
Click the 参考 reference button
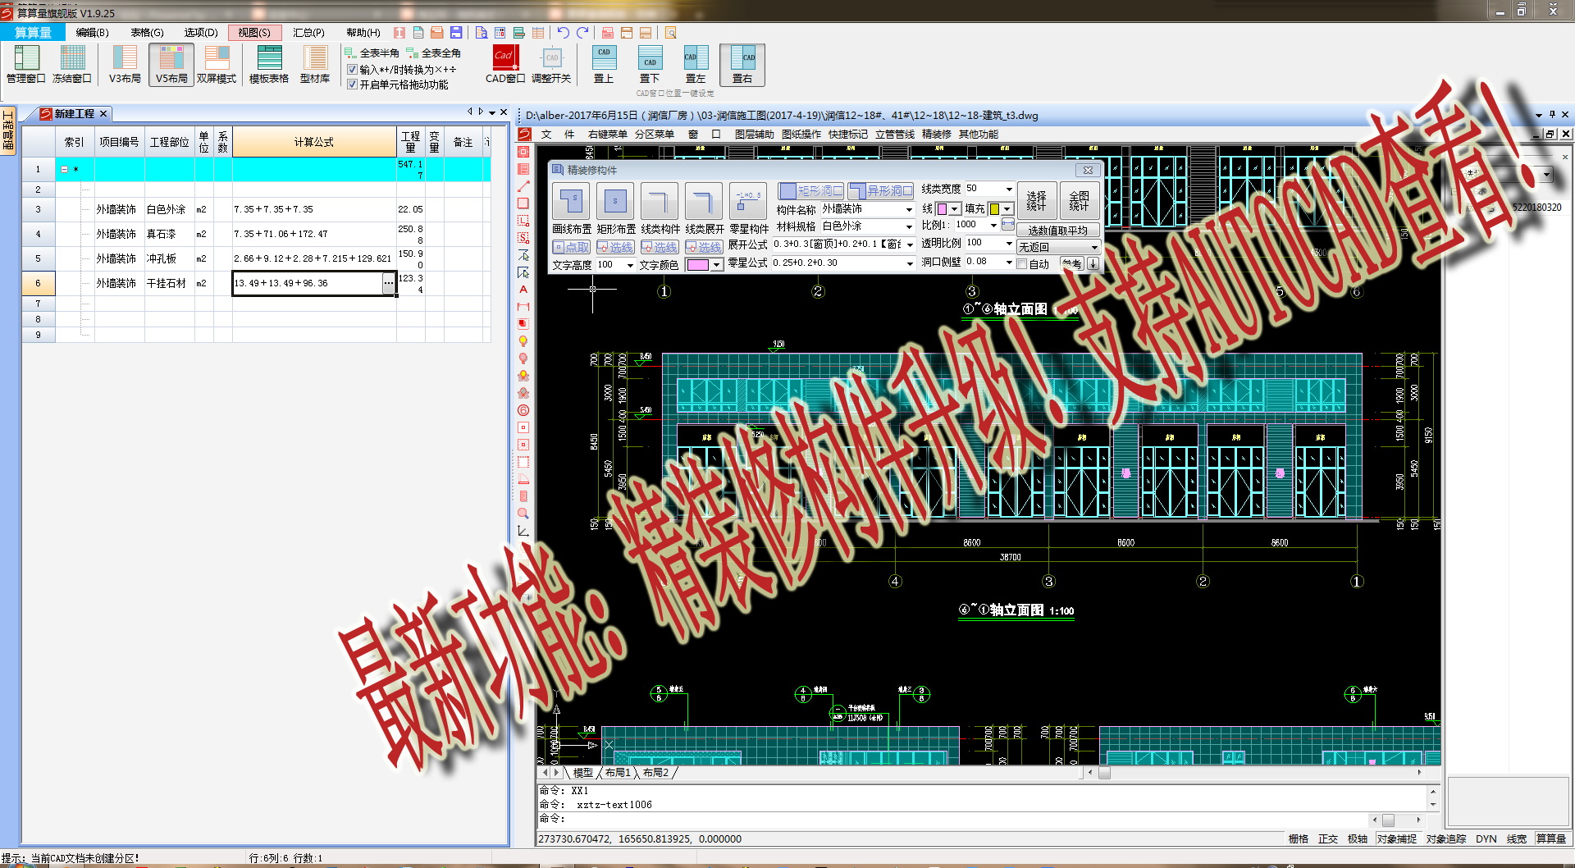coord(1072,264)
